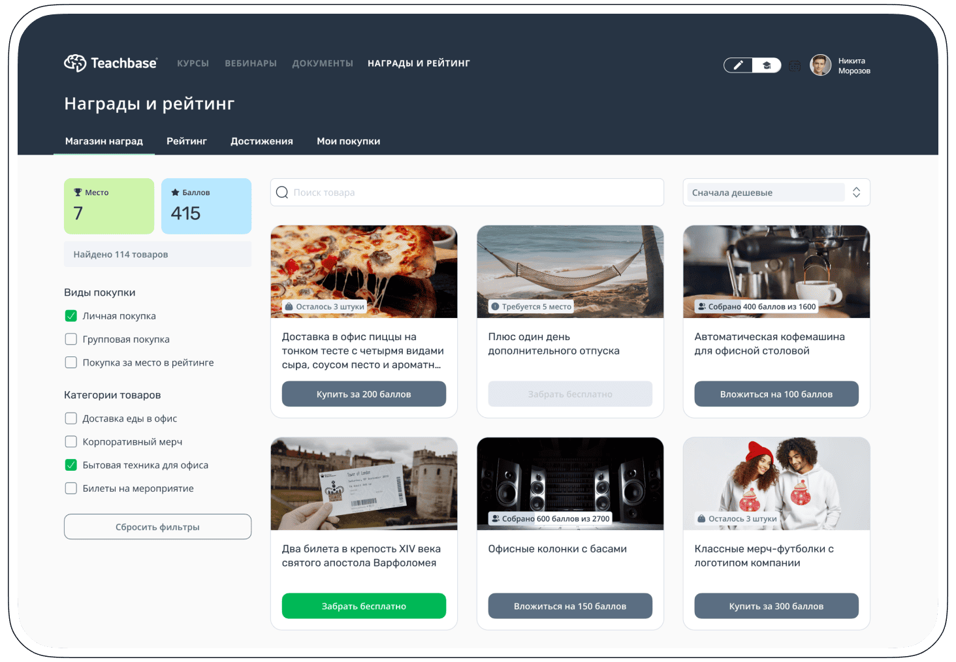The width and height of the screenshot is (956, 662).
Task: Open Вебинары in top navigation
Action: click(251, 63)
